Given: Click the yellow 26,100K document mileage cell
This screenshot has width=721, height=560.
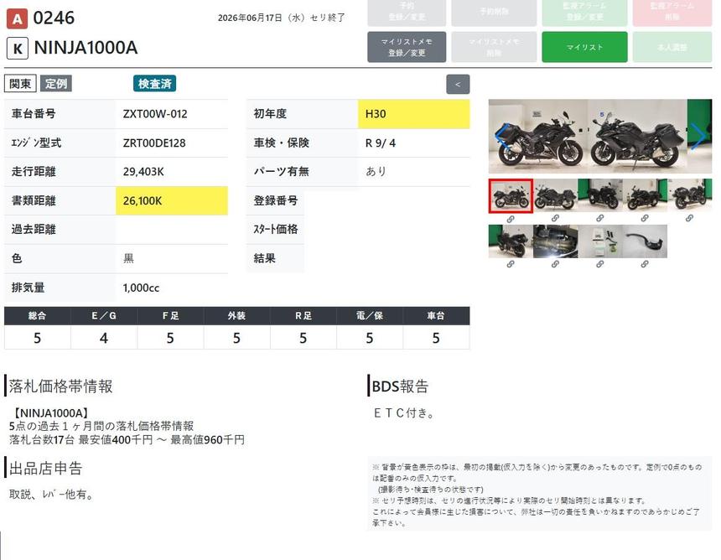Looking at the screenshot, I should pos(172,200).
